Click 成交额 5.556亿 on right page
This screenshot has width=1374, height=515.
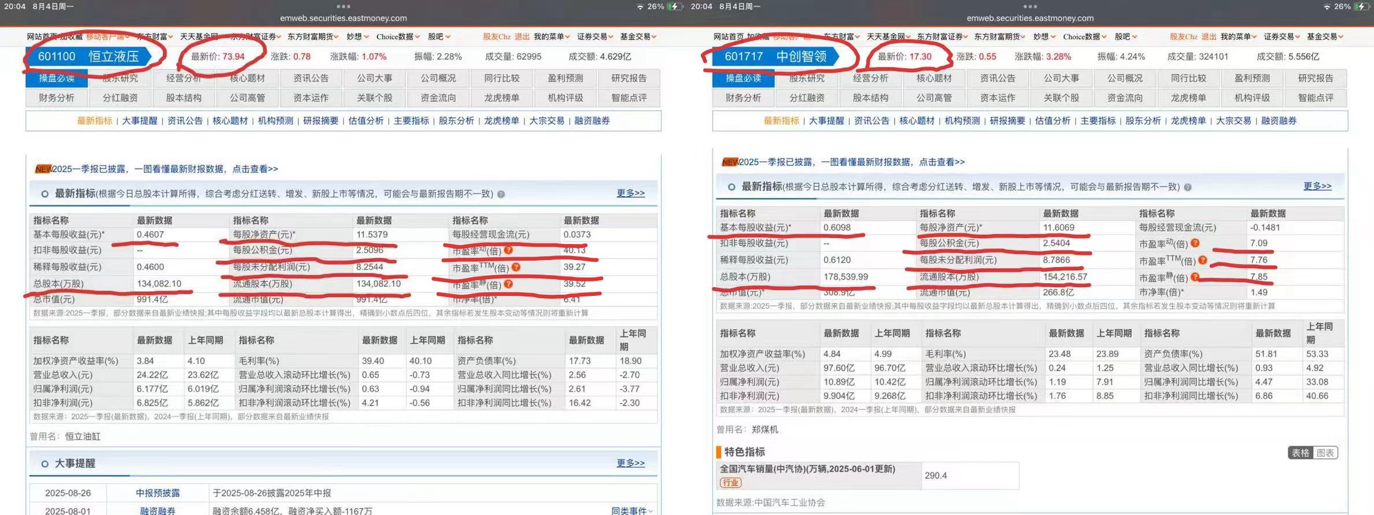click(x=1288, y=57)
